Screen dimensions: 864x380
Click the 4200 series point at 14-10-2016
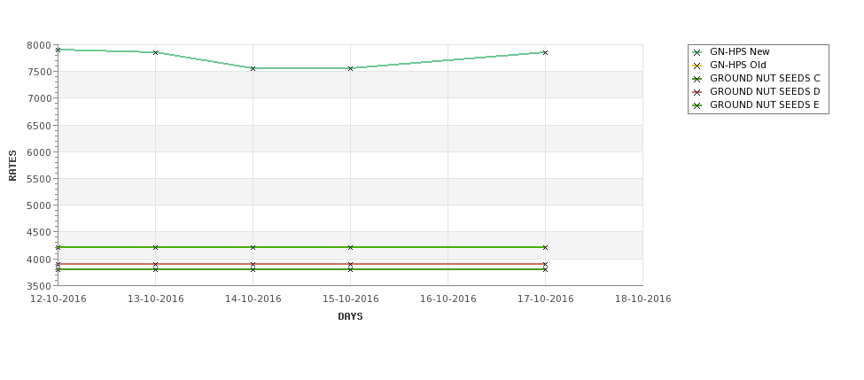point(253,247)
